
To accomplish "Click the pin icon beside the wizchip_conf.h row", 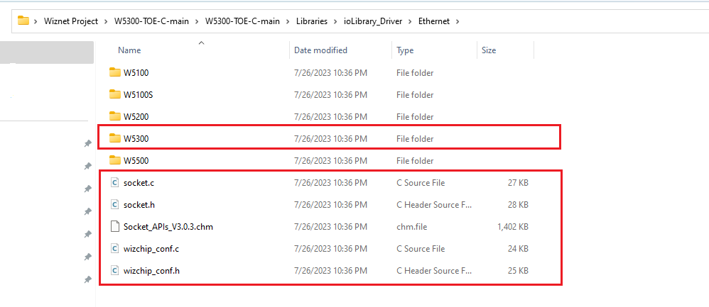I will (87, 280).
